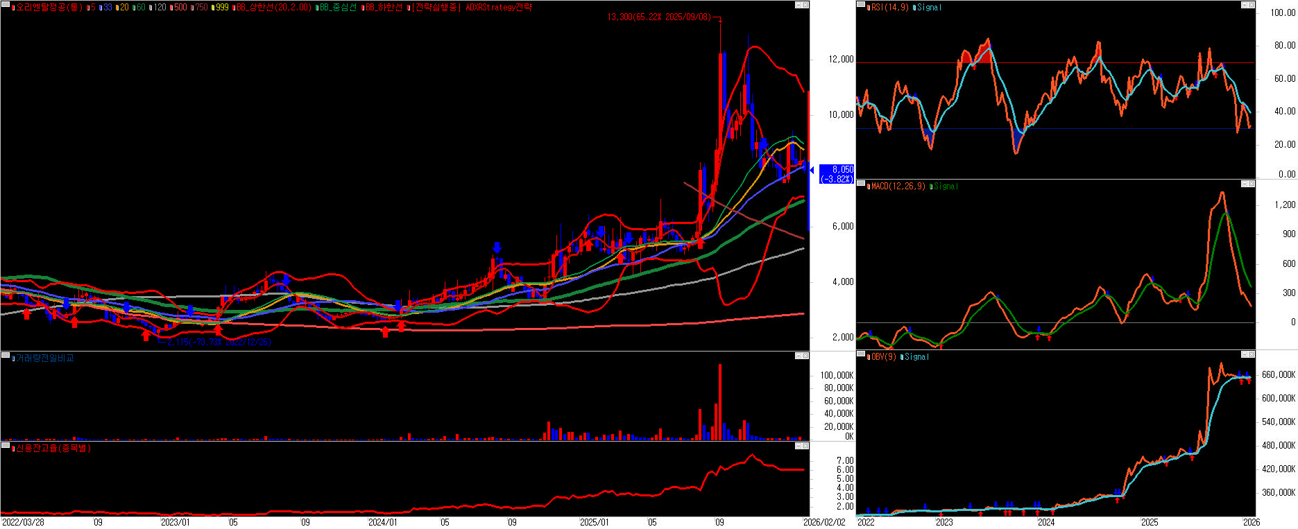
Task: Maximize the OBV indicator panel
Action: pyautogui.click(x=1244, y=354)
